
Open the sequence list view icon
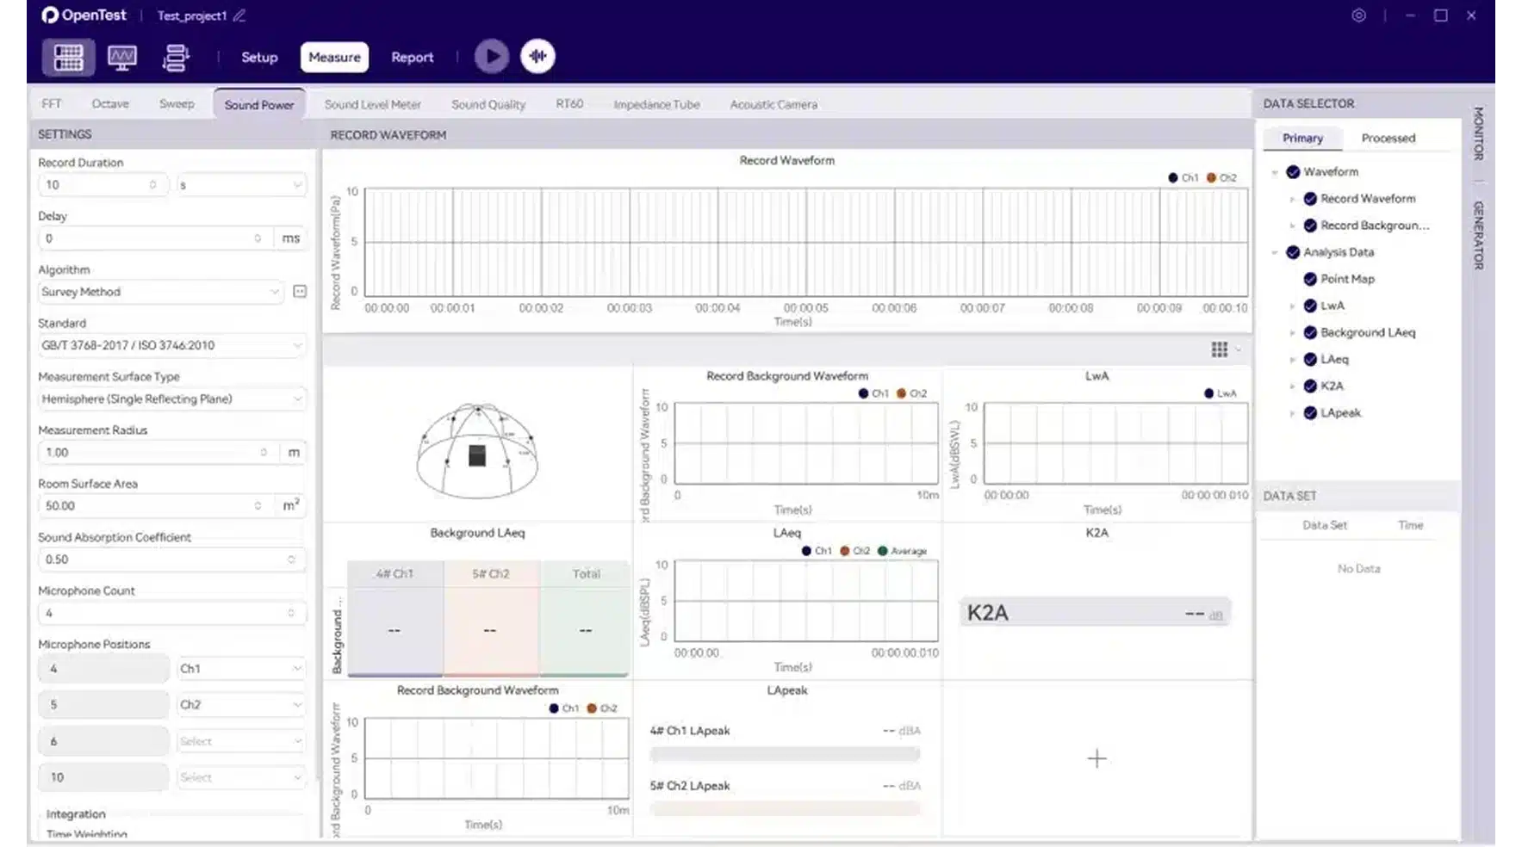(176, 58)
